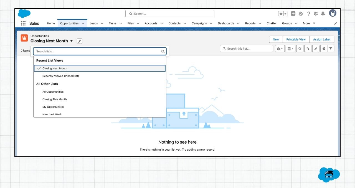Click the sort arrows icon
This screenshot has width=355, height=188.
click(x=308, y=49)
